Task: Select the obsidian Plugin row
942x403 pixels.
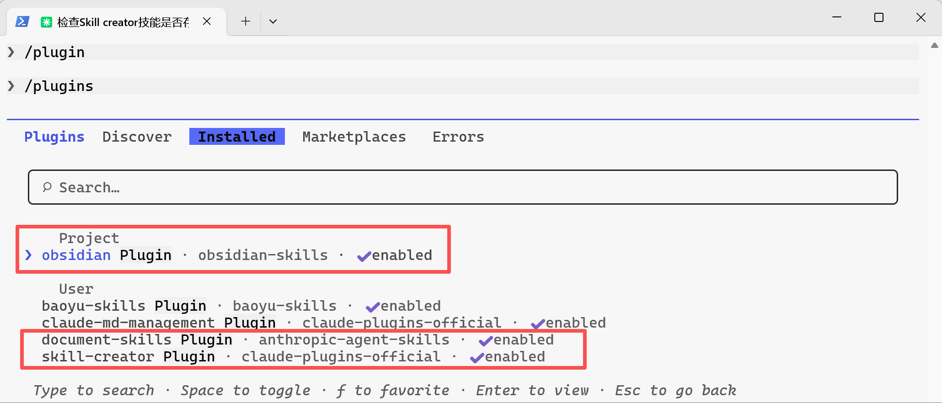Action: coord(237,255)
